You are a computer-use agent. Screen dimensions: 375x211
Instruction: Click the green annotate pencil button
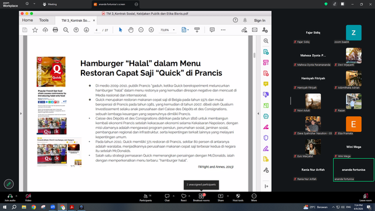tap(9, 184)
